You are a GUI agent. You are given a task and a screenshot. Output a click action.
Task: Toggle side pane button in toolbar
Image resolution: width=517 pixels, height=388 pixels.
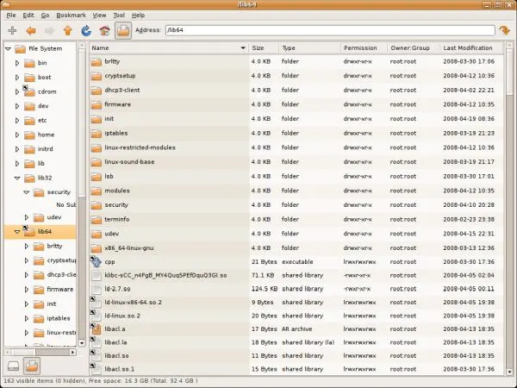pos(123,31)
